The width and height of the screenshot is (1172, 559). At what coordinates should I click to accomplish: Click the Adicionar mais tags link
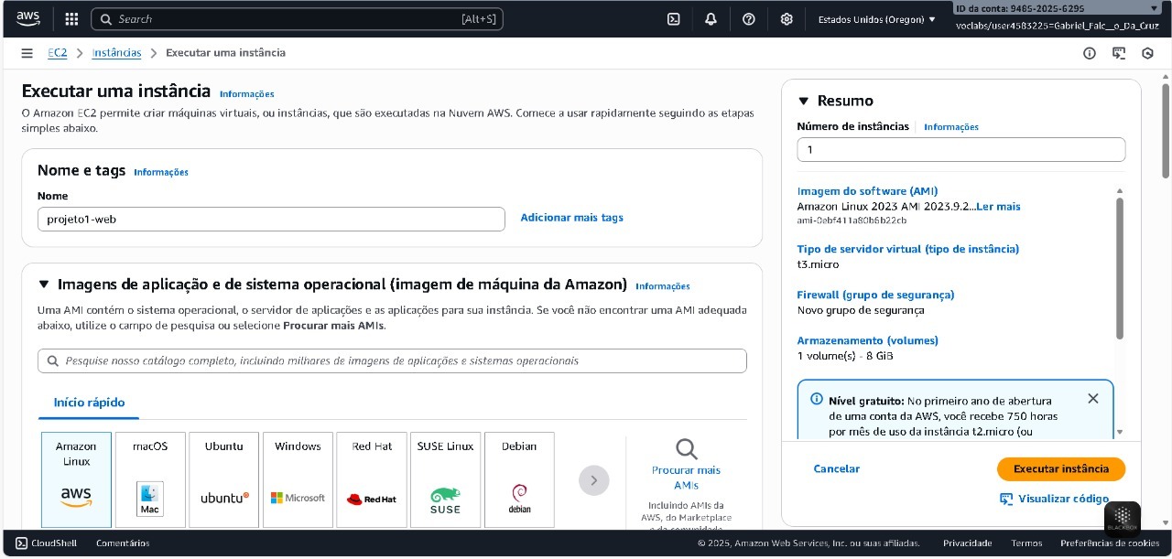coord(571,218)
